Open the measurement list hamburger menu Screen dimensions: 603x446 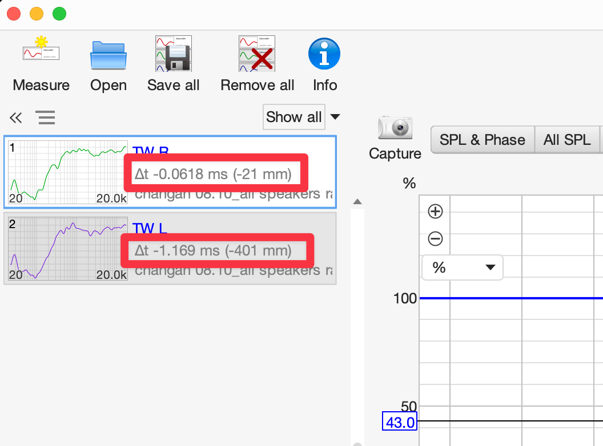46,118
